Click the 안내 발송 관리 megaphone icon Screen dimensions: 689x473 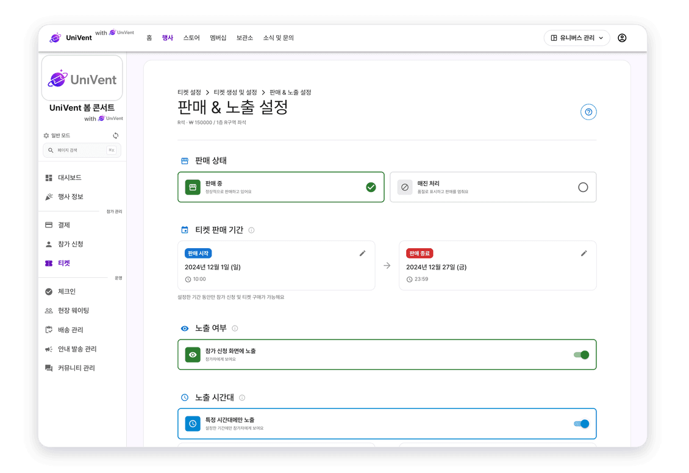pyautogui.click(x=49, y=349)
